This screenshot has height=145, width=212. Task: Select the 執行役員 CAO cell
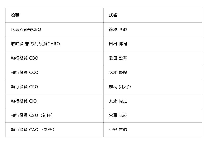point(25,130)
